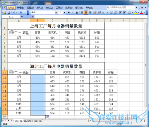Toggle Italic formatting
149x127 pixels.
(73, 12)
